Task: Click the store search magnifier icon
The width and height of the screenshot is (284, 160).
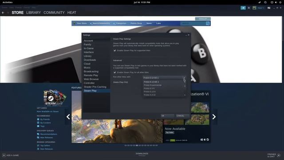Action: click(x=208, y=24)
